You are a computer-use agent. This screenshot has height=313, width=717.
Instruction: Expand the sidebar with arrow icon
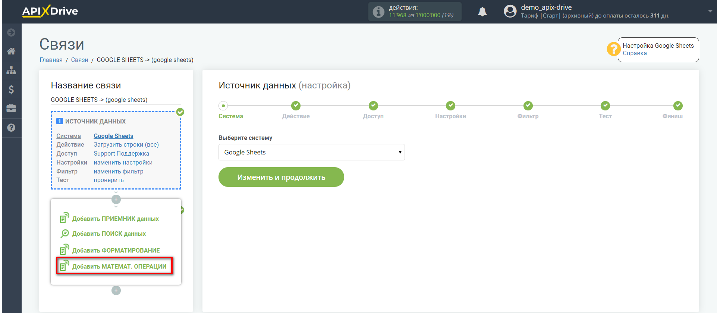pyautogui.click(x=11, y=32)
